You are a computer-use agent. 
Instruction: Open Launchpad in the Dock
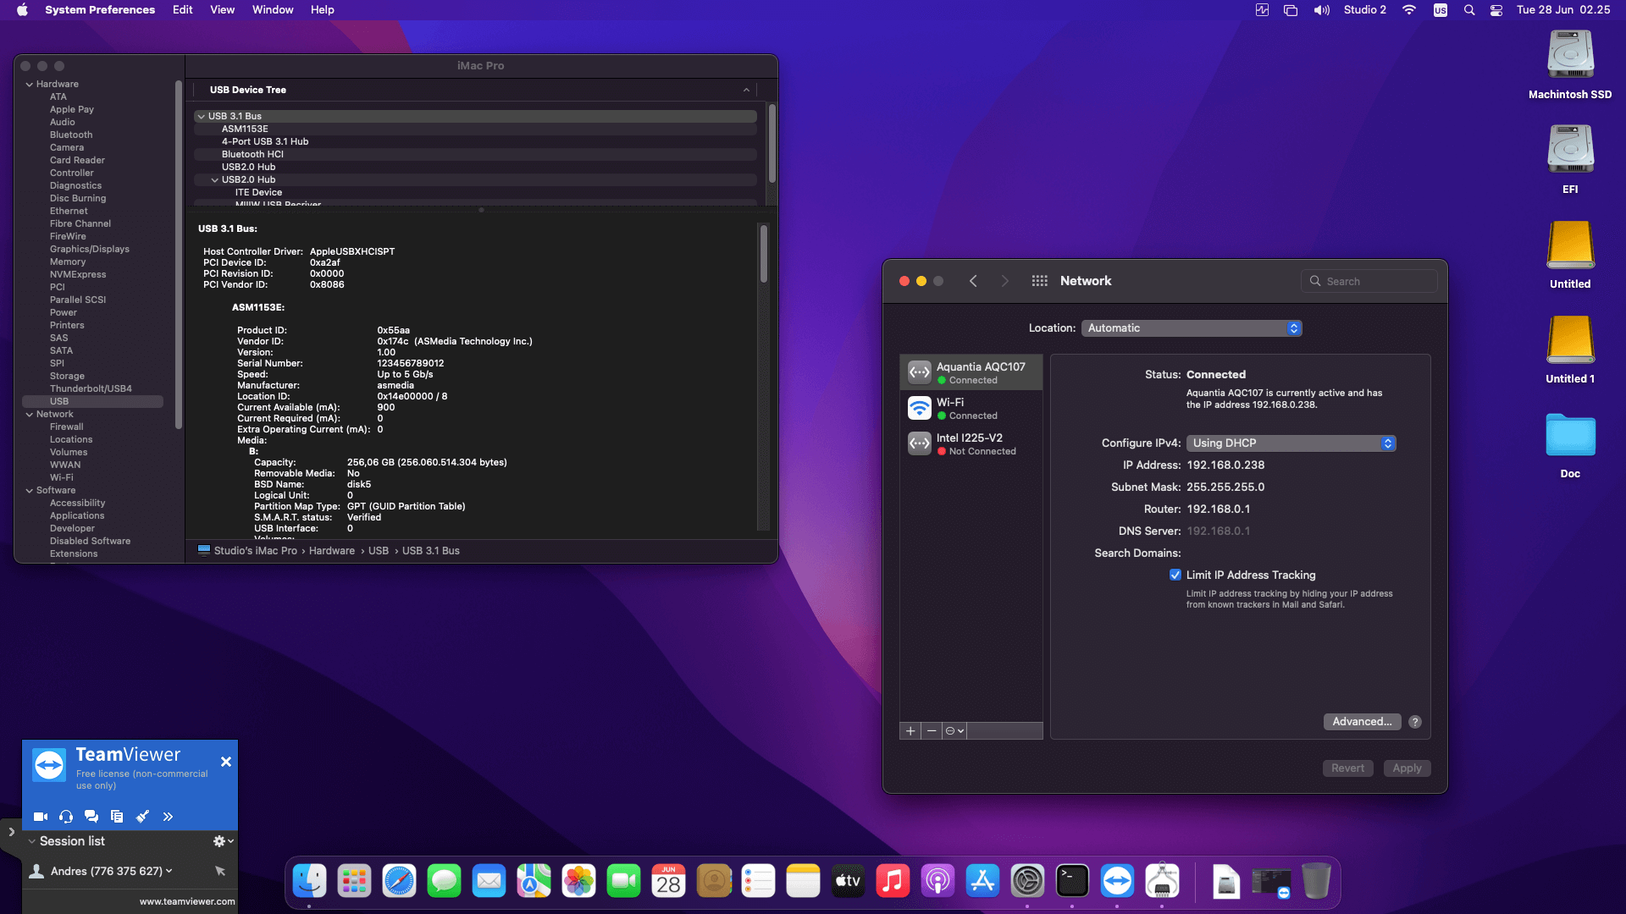[354, 882]
